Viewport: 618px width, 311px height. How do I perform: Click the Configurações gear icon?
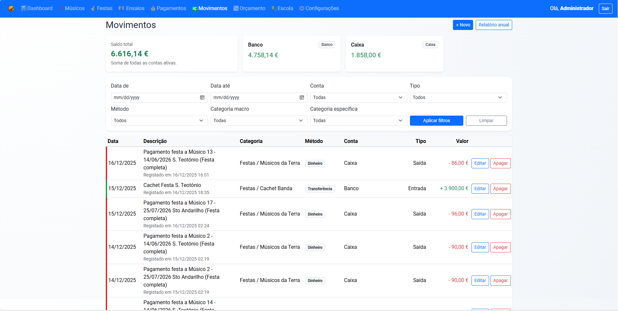302,8
